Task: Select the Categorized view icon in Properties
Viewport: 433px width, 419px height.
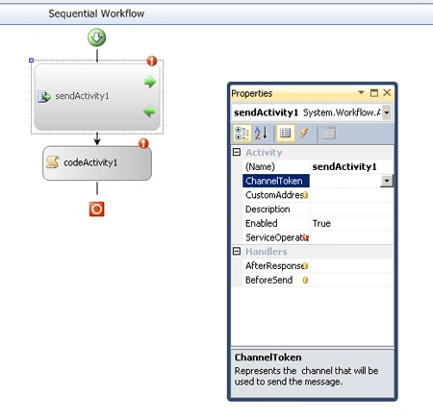Action: click(242, 133)
